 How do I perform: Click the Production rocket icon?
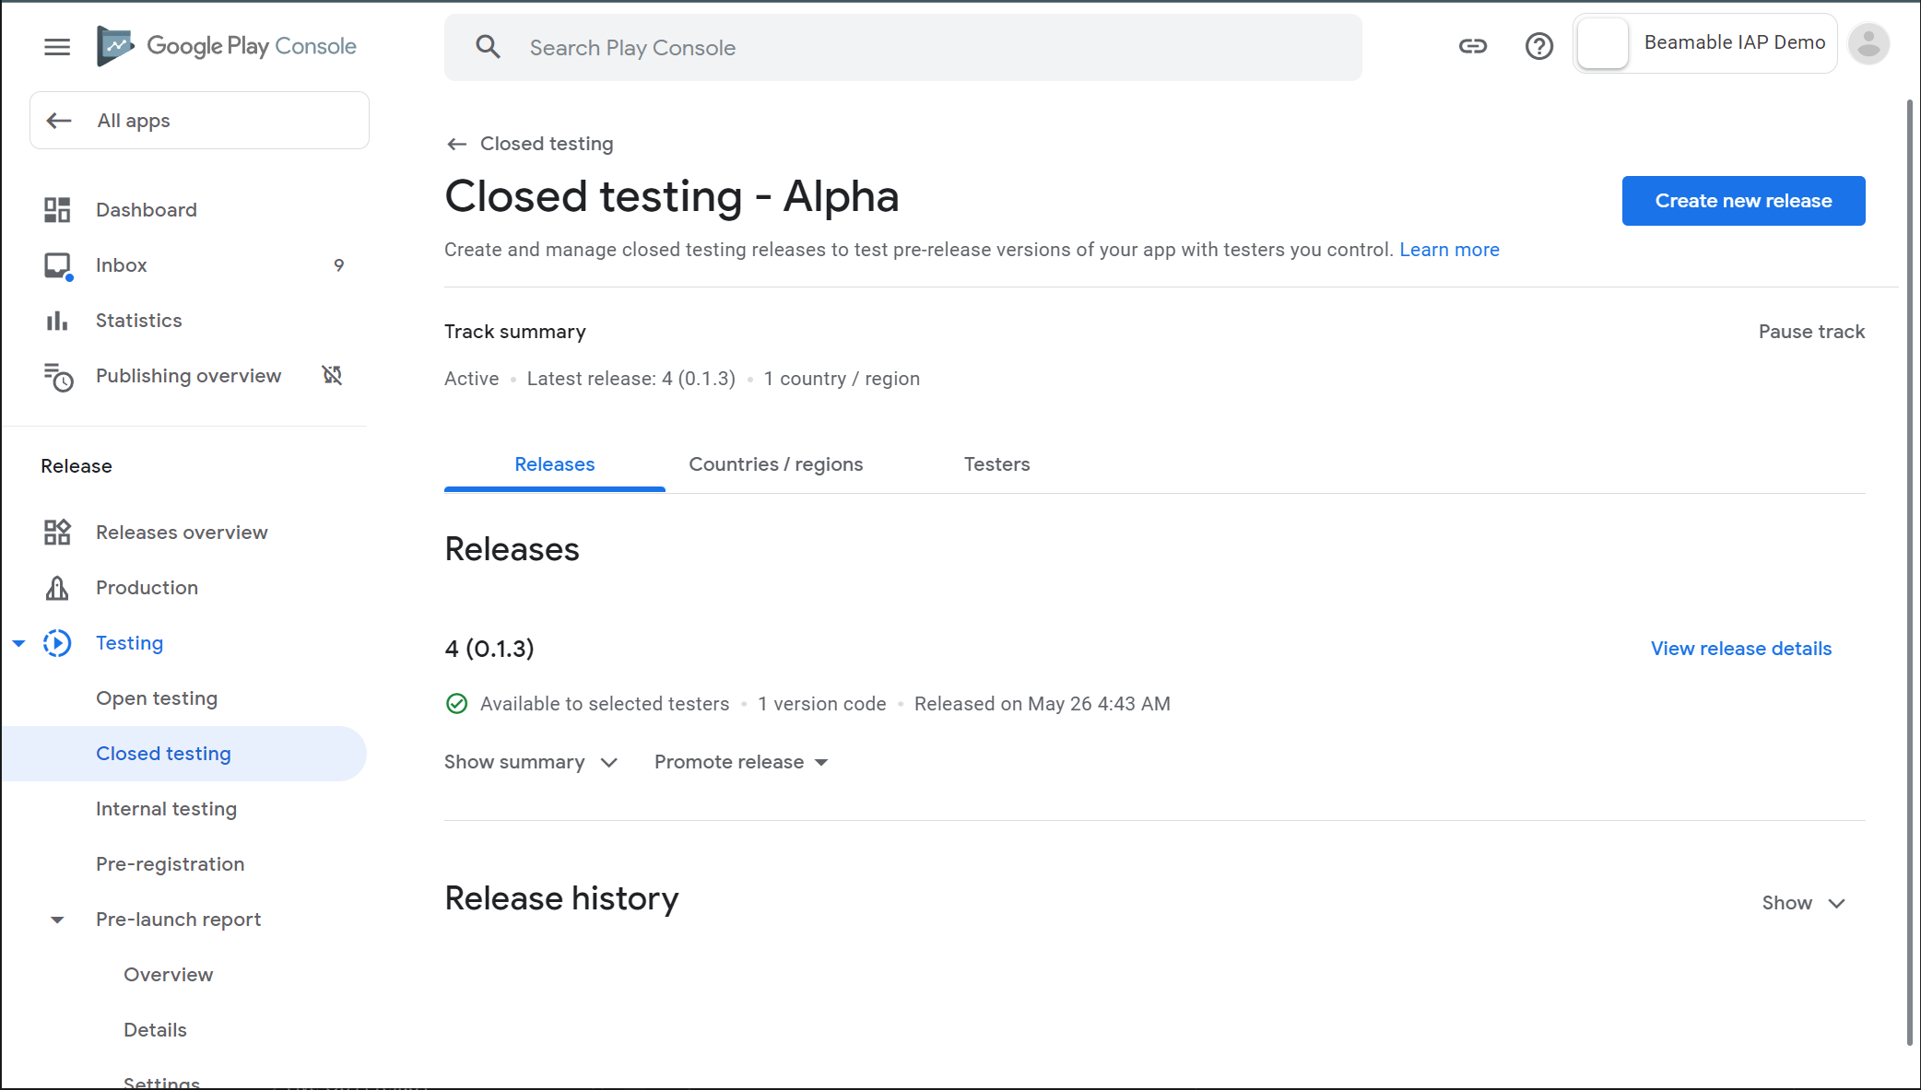[x=57, y=588]
